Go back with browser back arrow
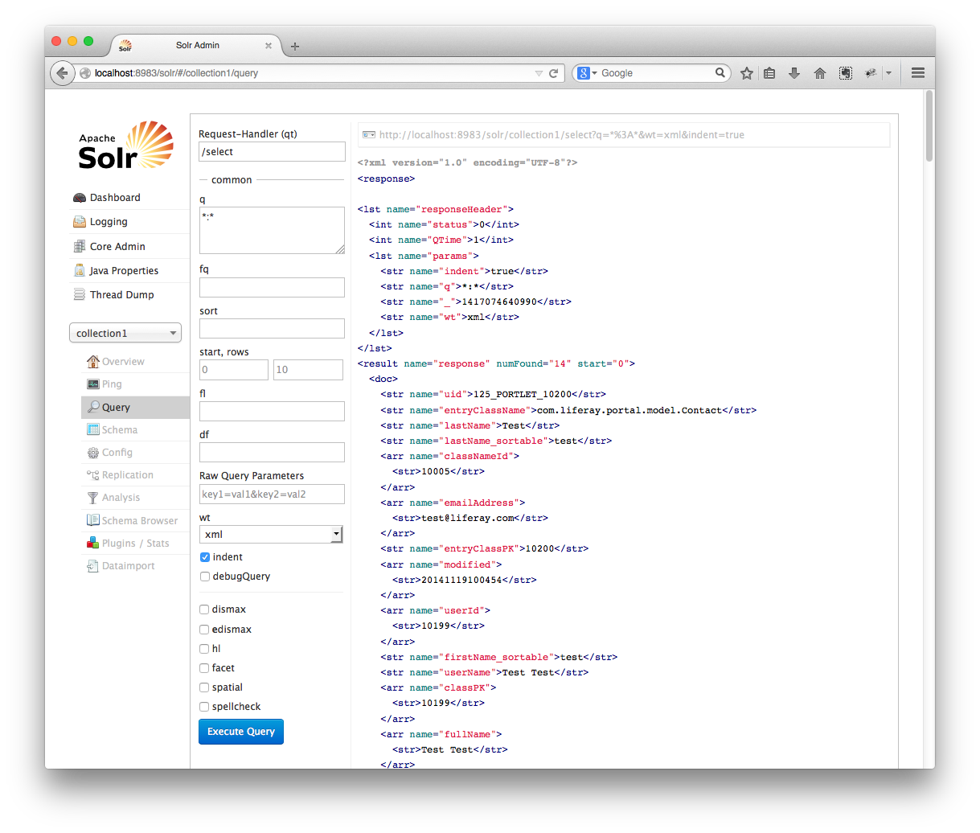Image resolution: width=980 pixels, height=833 pixels. (63, 73)
